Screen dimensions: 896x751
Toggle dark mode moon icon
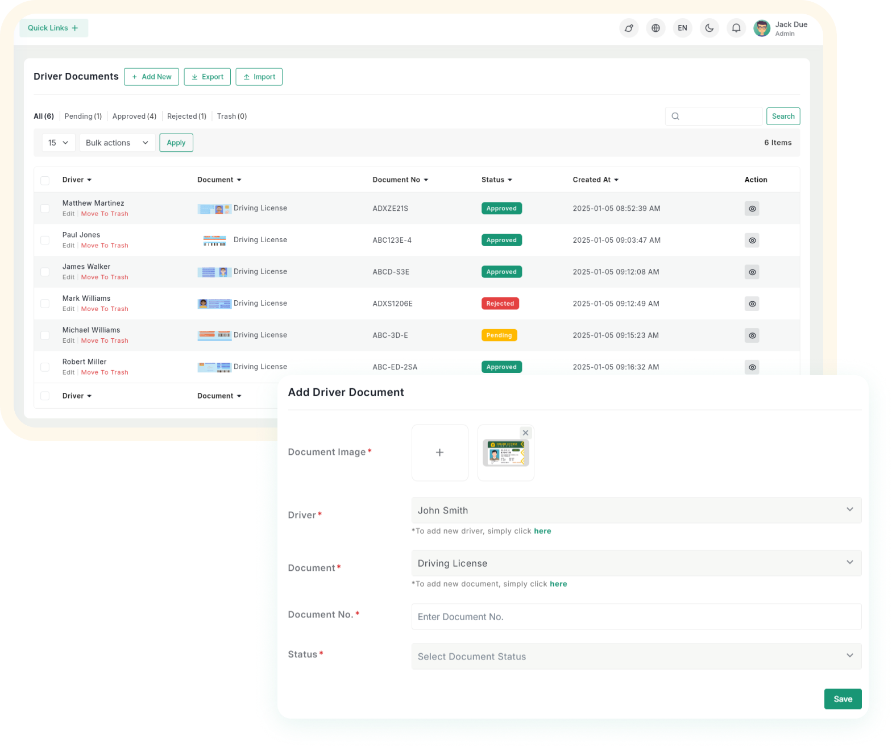[709, 28]
